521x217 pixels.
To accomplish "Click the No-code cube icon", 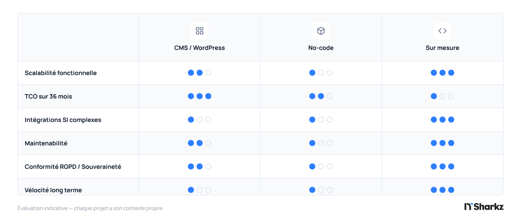I will click(321, 31).
